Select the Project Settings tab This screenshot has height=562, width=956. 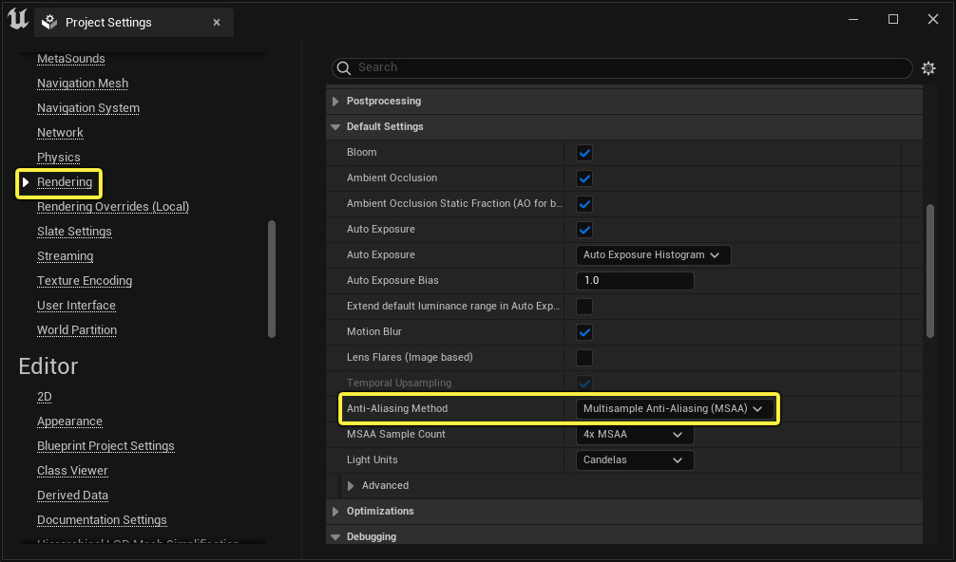point(108,22)
